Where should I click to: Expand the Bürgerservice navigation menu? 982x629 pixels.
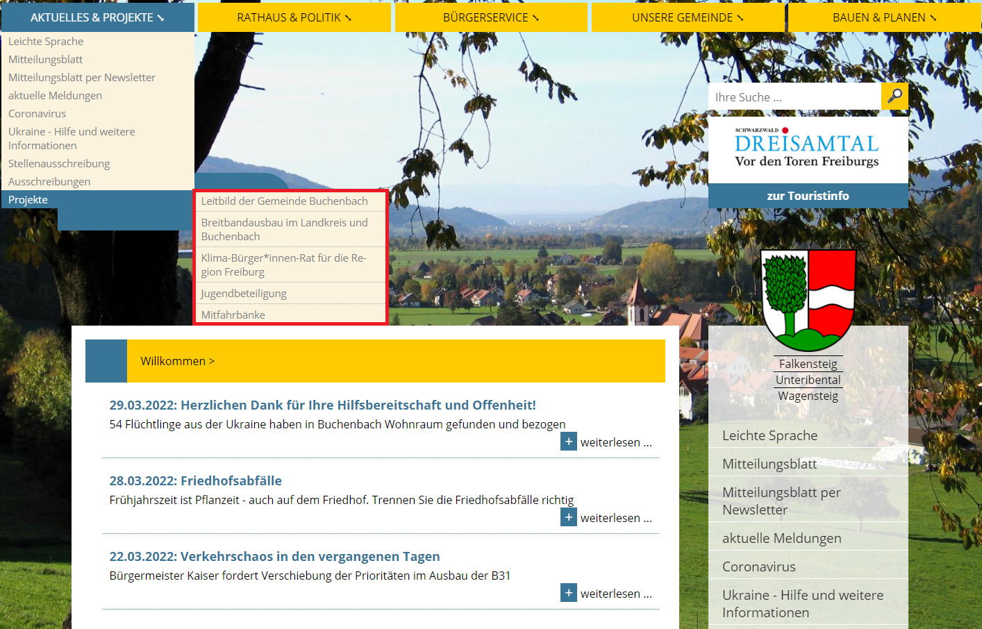[x=491, y=17]
